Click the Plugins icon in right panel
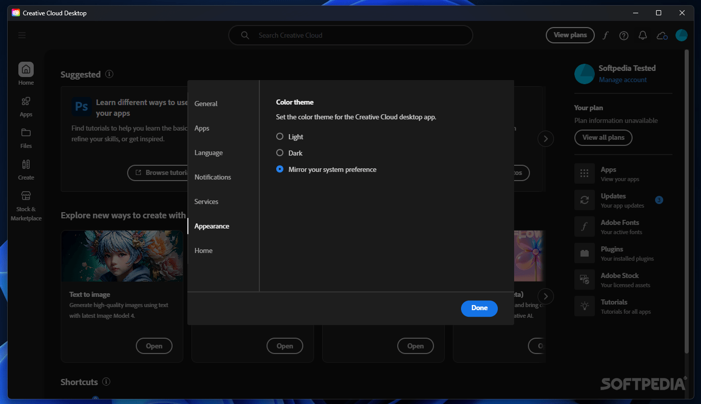Image resolution: width=701 pixels, height=404 pixels. pyautogui.click(x=585, y=253)
